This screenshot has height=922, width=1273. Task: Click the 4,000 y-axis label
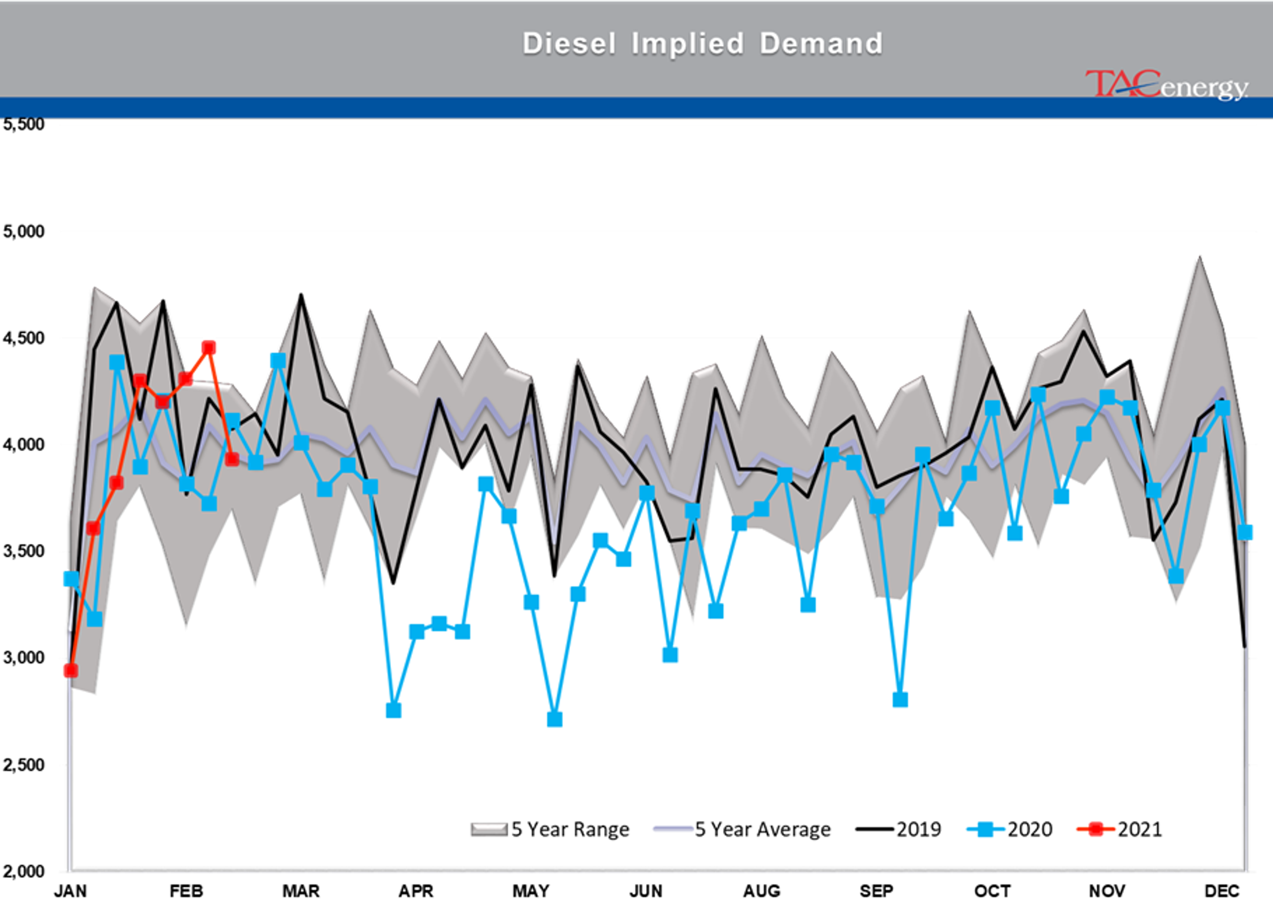(24, 445)
